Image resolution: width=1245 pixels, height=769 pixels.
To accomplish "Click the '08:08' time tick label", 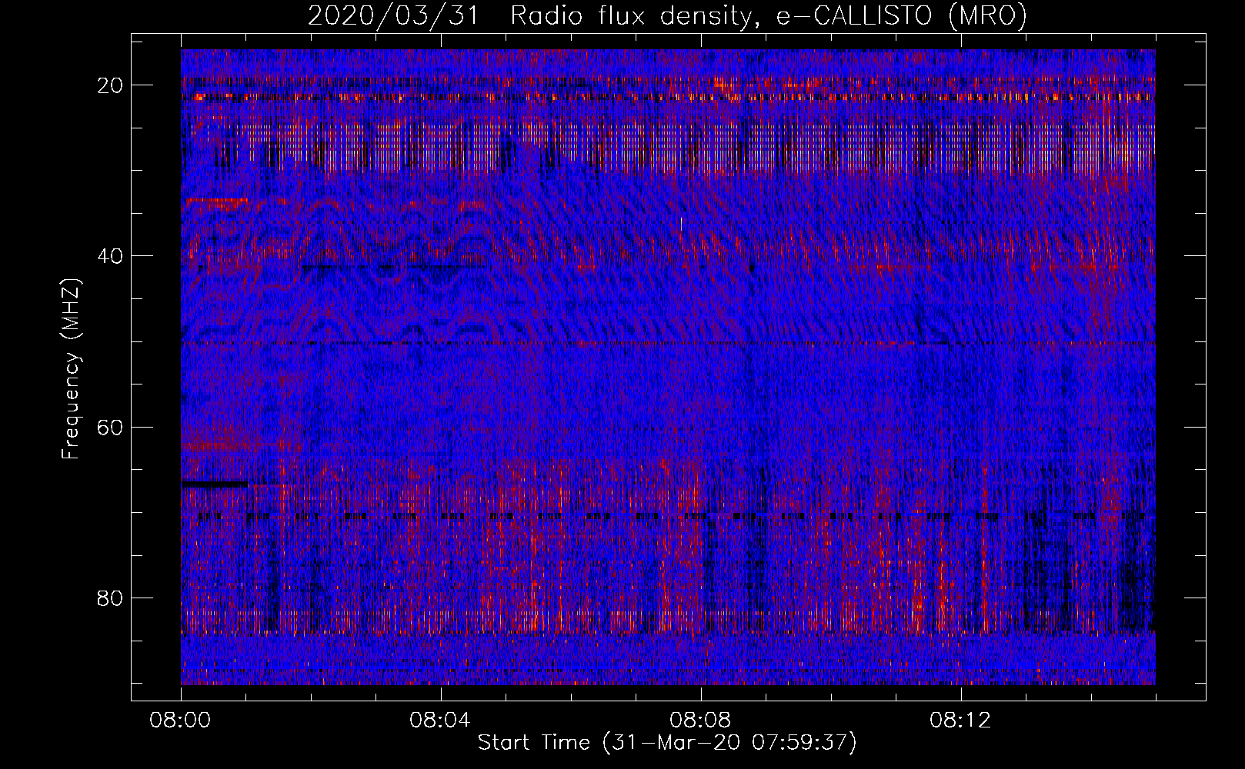I will (700, 721).
